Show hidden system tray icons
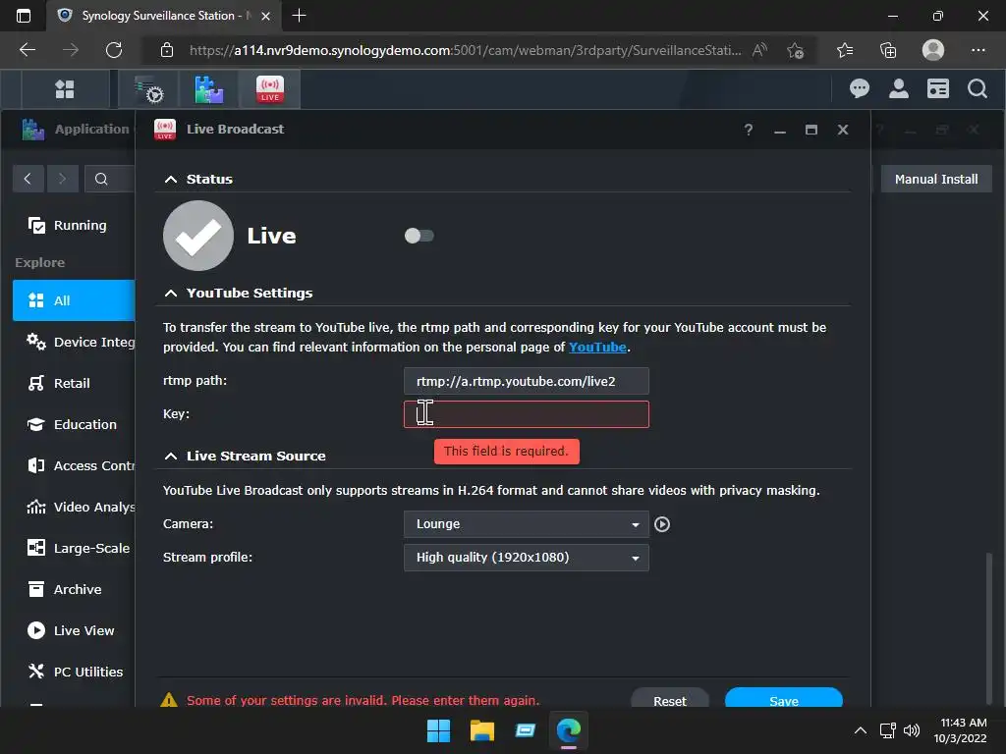 click(861, 730)
